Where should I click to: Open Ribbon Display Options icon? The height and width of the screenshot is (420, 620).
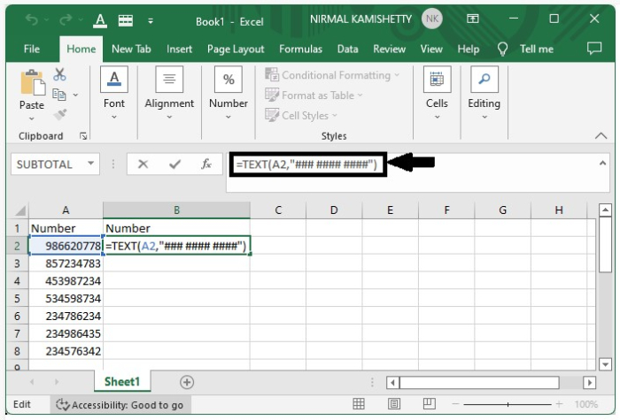(x=472, y=19)
